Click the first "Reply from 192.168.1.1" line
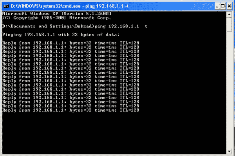235x156 pixels. coord(71,43)
